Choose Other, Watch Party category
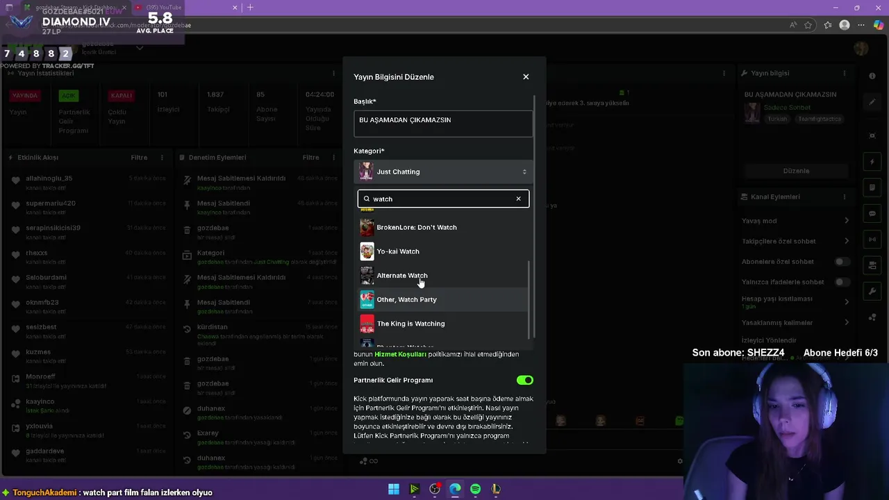This screenshot has height=500, width=889. (x=443, y=299)
